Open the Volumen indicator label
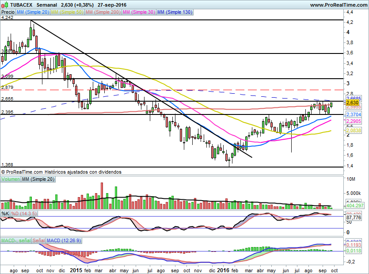 (x=11, y=179)
